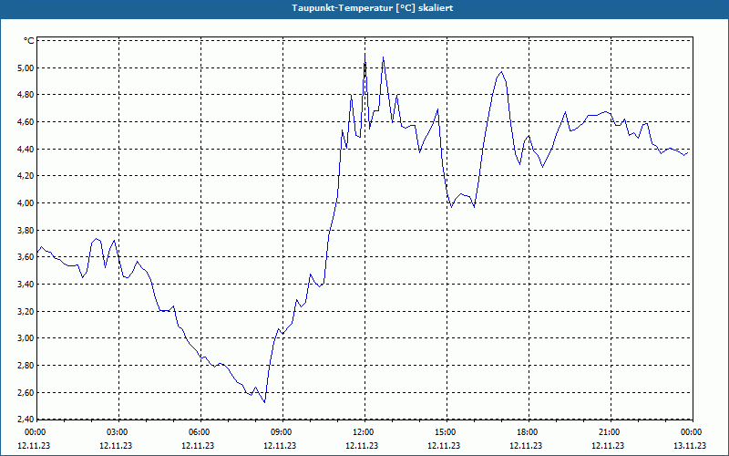Click the °C unit label on the y-axis
This screenshot has width=729, height=456.
29,41
